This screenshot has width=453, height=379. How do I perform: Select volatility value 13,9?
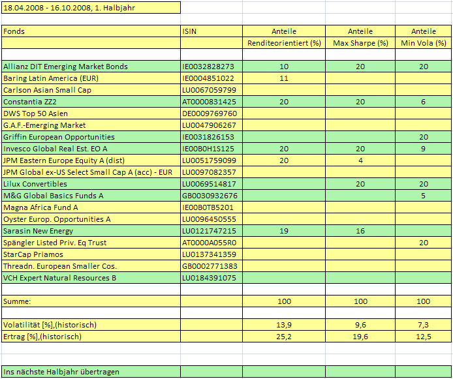click(284, 325)
